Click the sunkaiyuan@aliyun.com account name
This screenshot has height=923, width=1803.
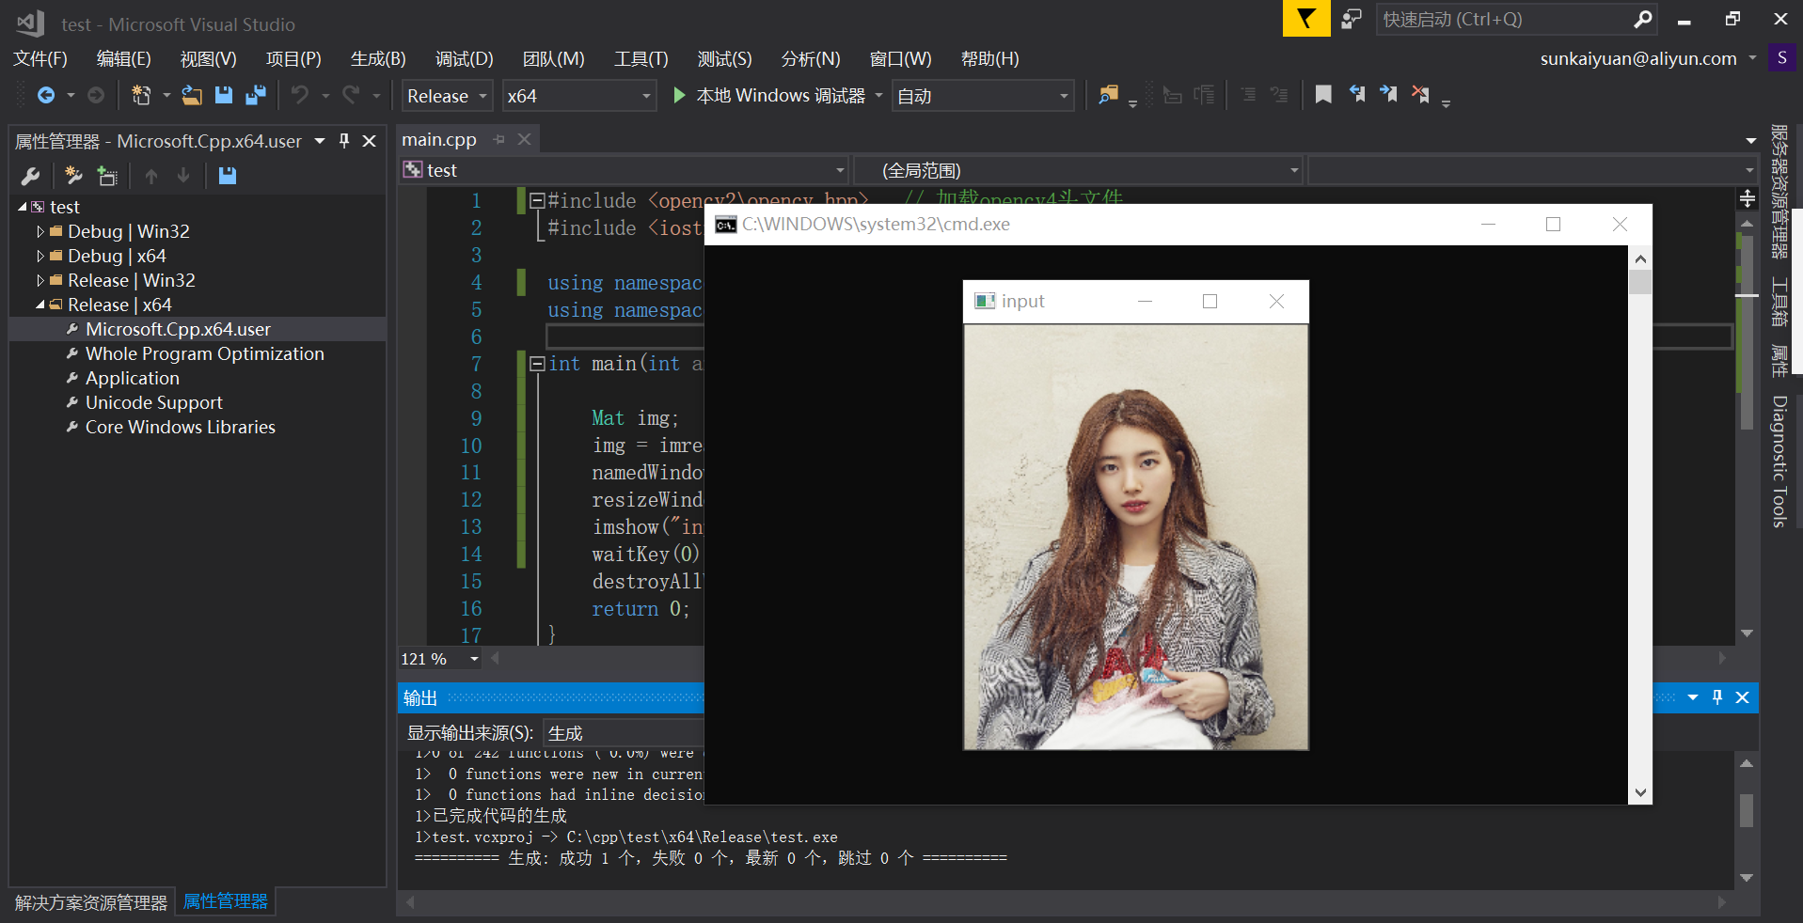[x=1638, y=58]
